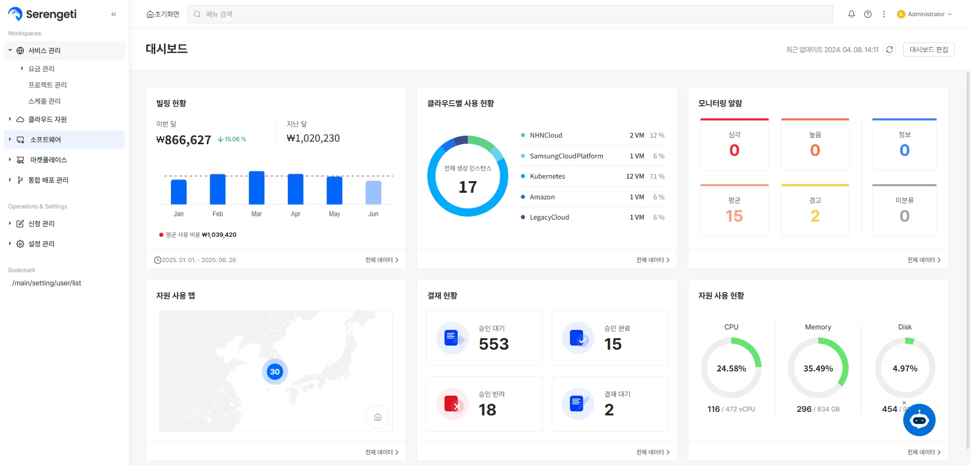Click the map home reset icon
This screenshot has width=971, height=465.
coord(378,417)
